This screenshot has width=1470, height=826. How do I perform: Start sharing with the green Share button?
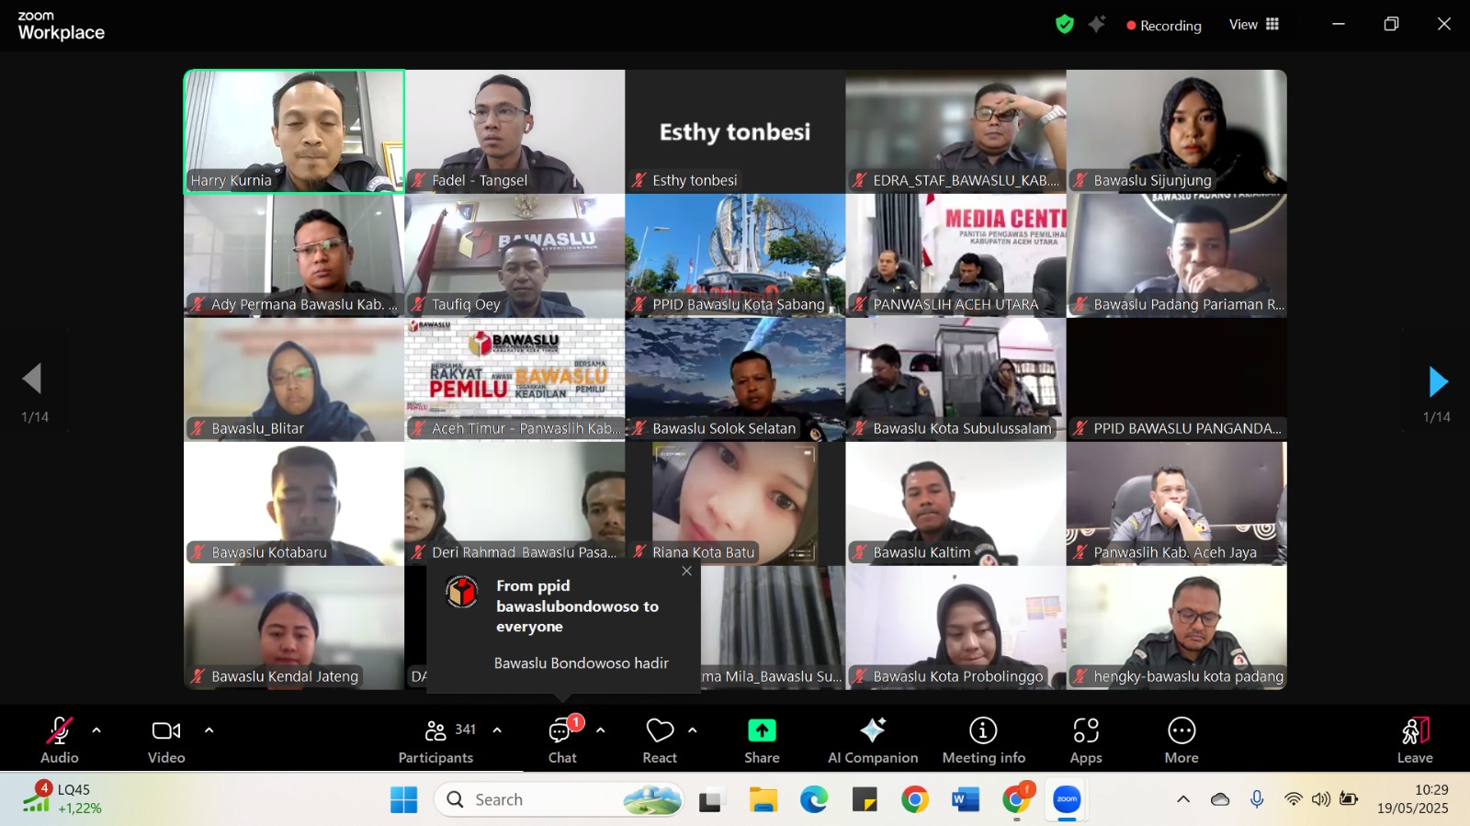point(762,740)
